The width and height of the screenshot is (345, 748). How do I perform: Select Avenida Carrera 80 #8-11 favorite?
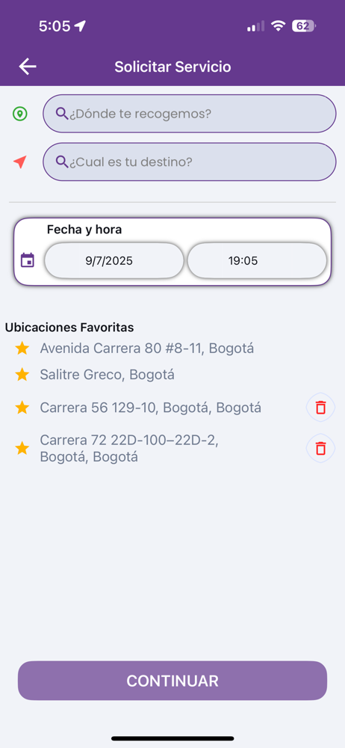147,349
